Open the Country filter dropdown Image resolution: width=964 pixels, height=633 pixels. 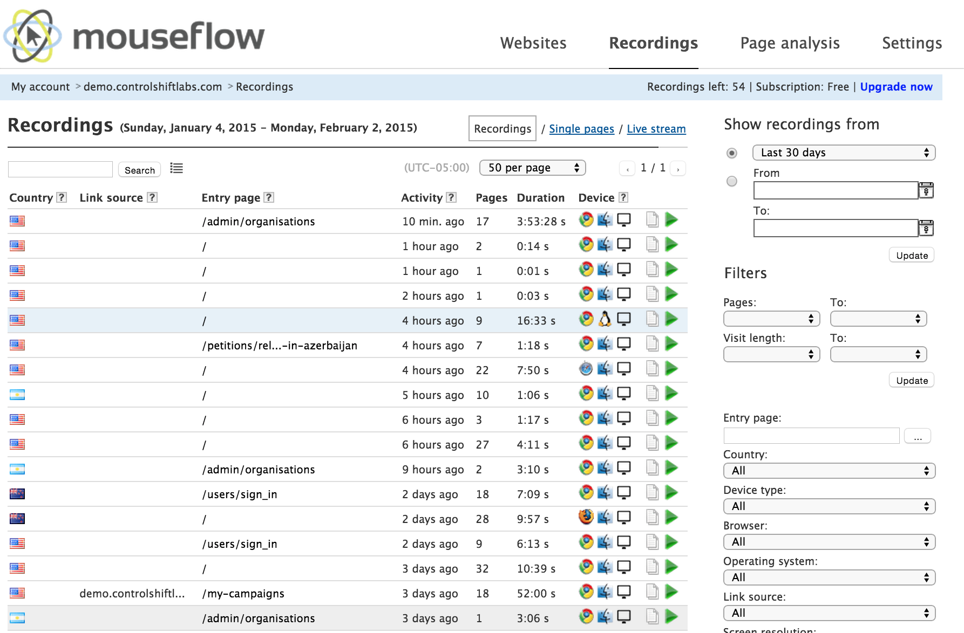[x=829, y=471]
